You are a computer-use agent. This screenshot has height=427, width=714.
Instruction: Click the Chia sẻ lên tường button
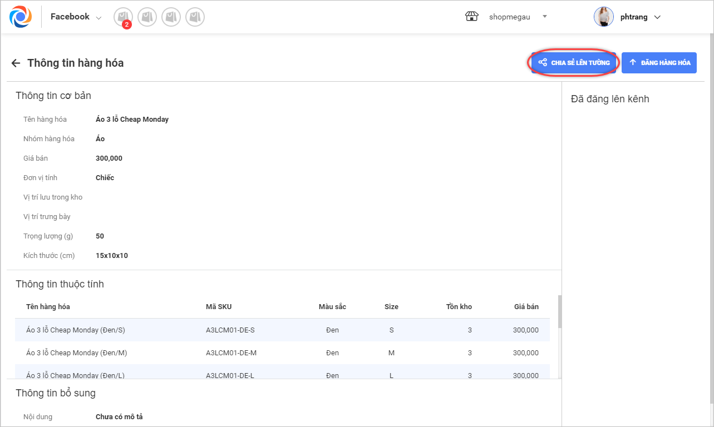tap(574, 63)
